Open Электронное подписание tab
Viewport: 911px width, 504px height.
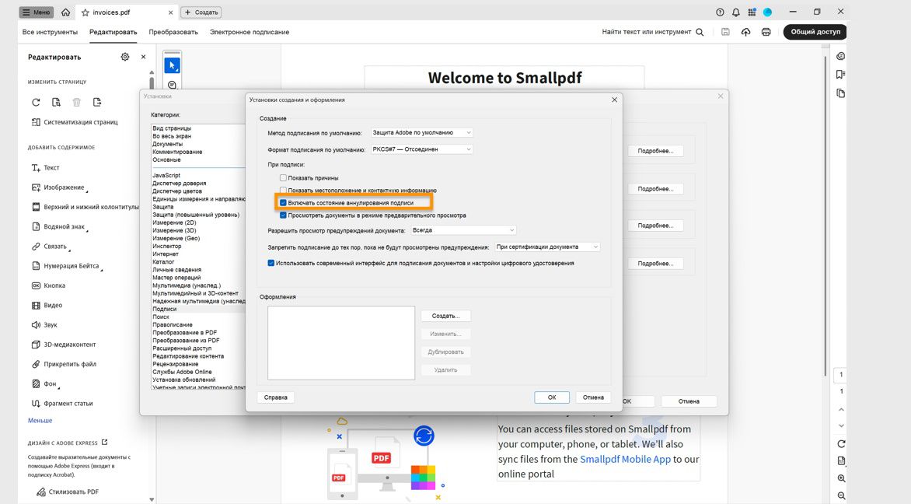(x=250, y=32)
